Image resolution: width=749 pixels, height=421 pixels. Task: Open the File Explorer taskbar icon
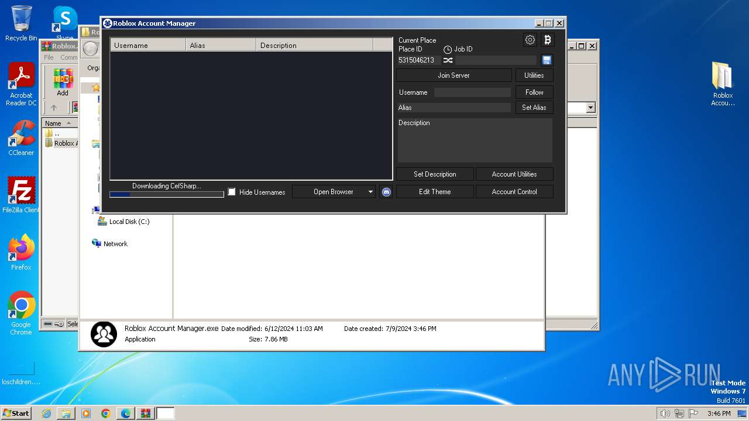66,413
